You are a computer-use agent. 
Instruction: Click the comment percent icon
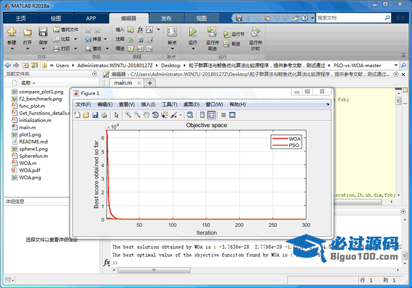click(x=131, y=39)
